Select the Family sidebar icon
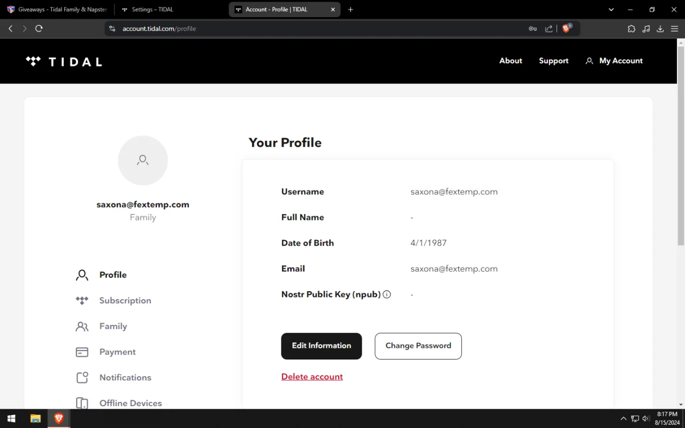This screenshot has height=428, width=685. (82, 326)
